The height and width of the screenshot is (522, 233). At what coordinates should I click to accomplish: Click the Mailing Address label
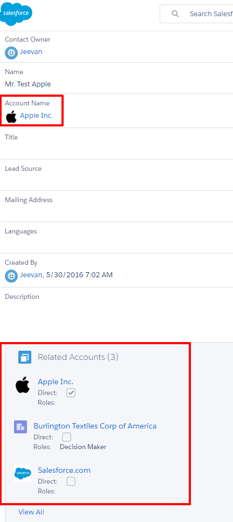click(x=29, y=200)
